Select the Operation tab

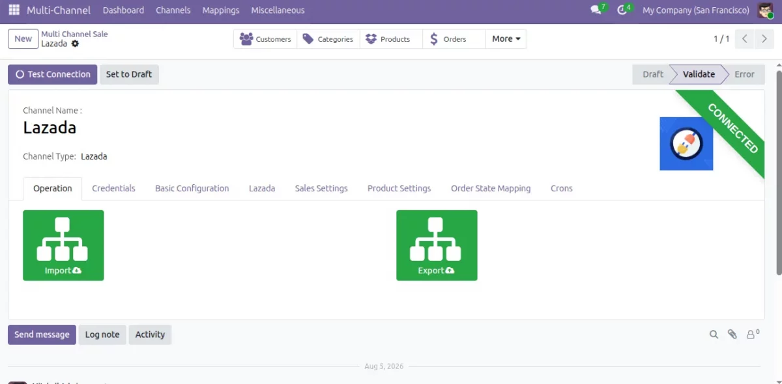(x=53, y=188)
